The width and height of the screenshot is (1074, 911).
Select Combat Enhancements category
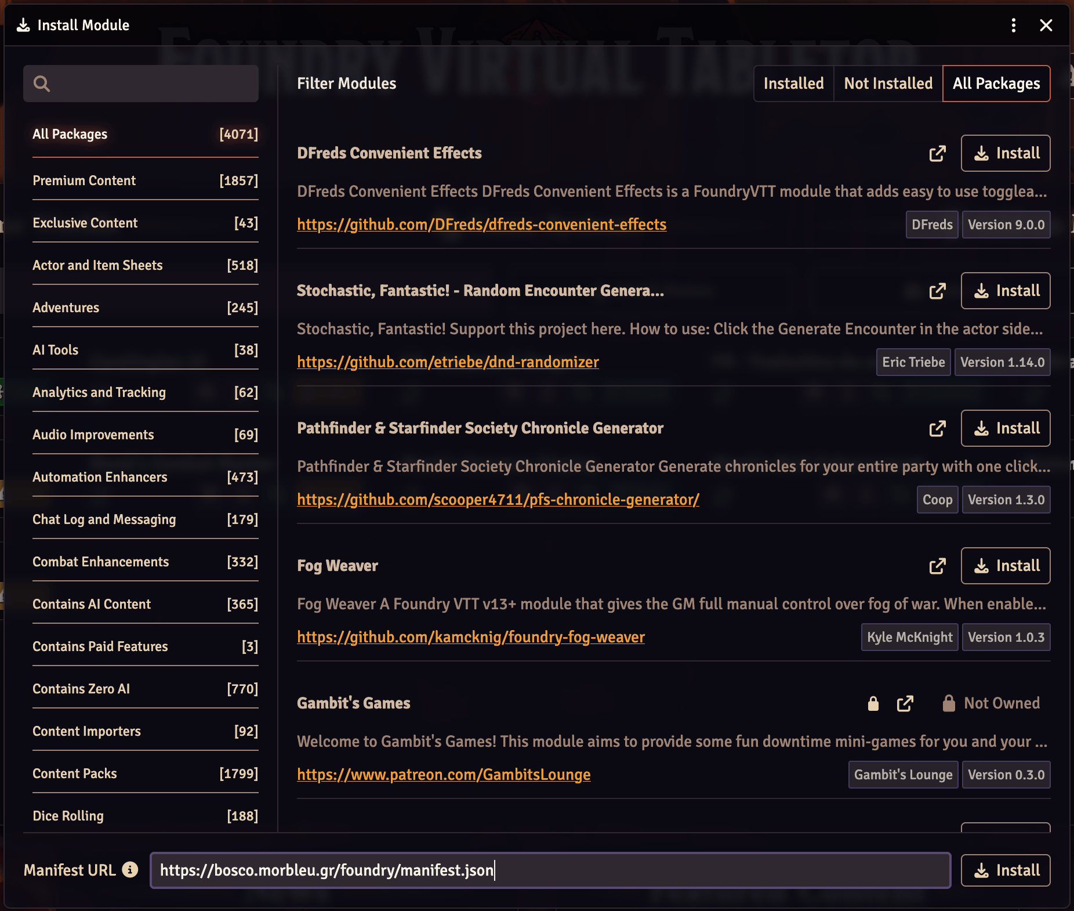(145, 562)
